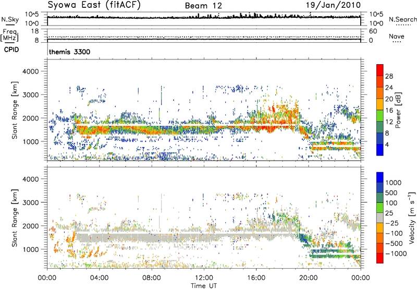The height and width of the screenshot is (289, 417).
Task: Click the blue bottom of Power colorbar
Action: [x=380, y=150]
